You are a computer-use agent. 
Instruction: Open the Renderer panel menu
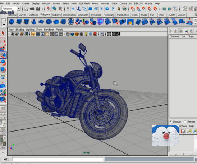click(x=49, y=30)
